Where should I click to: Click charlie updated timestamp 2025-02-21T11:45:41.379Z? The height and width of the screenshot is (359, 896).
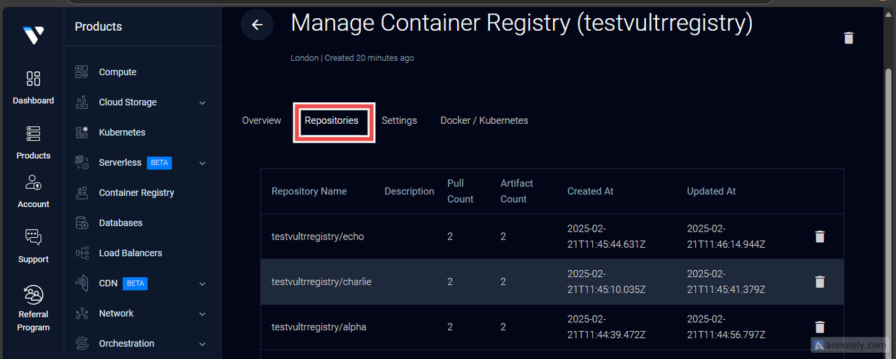[x=726, y=281]
